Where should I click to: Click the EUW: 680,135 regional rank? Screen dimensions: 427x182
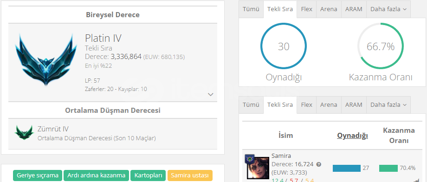[x=164, y=57]
